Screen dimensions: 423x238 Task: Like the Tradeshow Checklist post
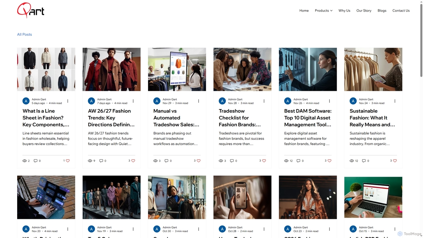coord(264,161)
